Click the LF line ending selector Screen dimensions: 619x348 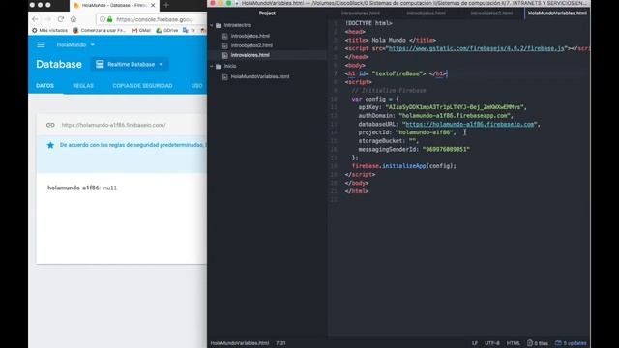475,343
